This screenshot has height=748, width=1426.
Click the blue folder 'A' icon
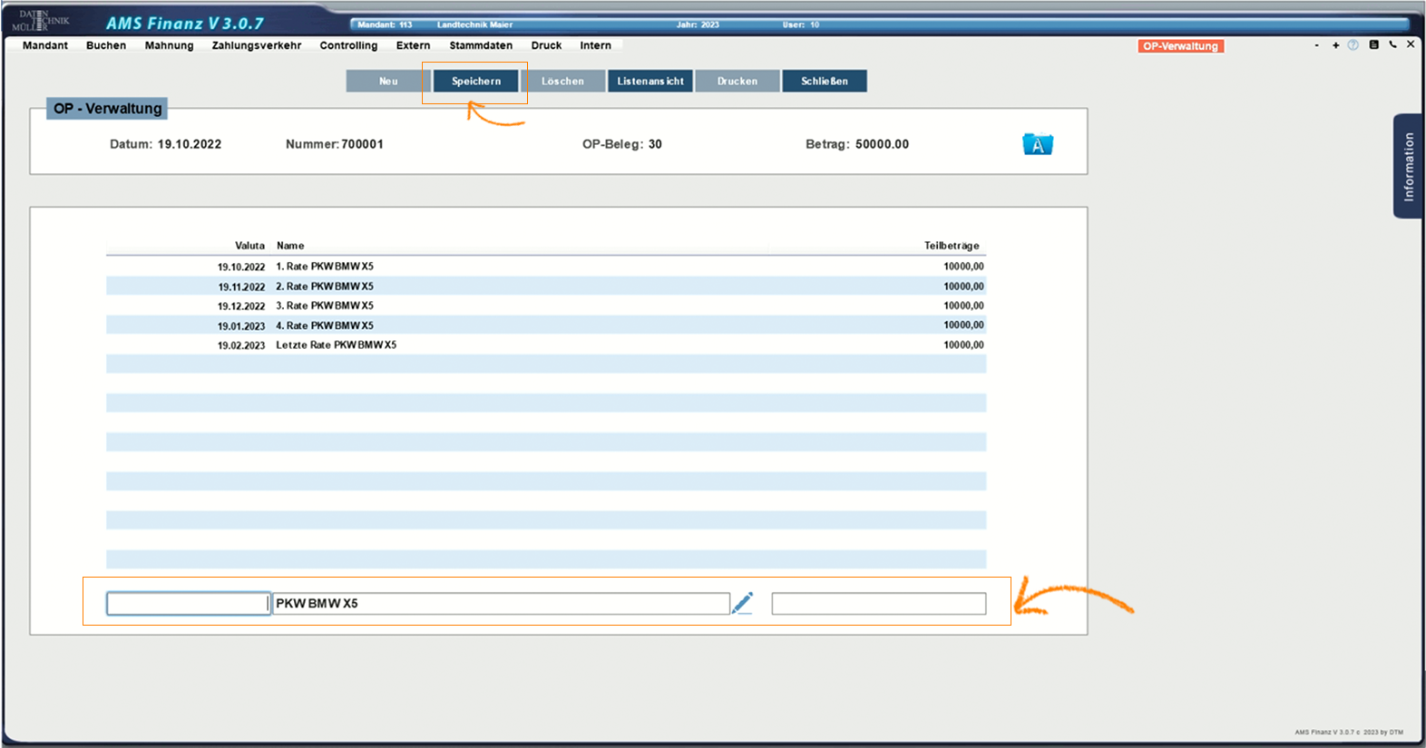[x=1037, y=144]
